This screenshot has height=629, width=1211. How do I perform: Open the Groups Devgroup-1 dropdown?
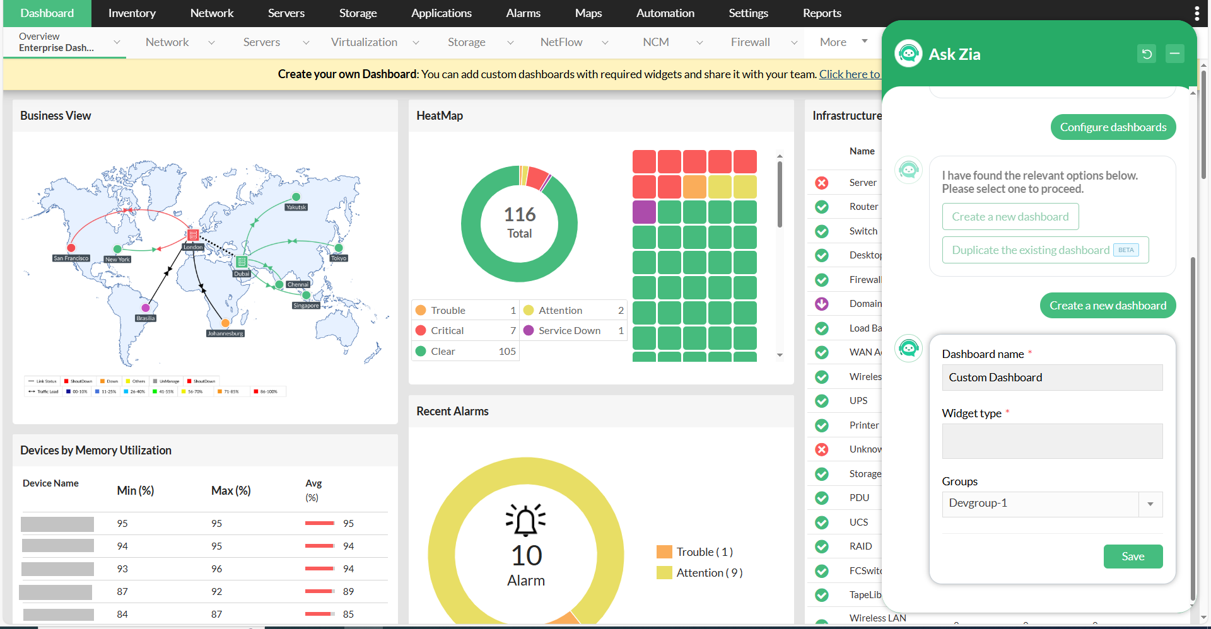(x=1150, y=504)
